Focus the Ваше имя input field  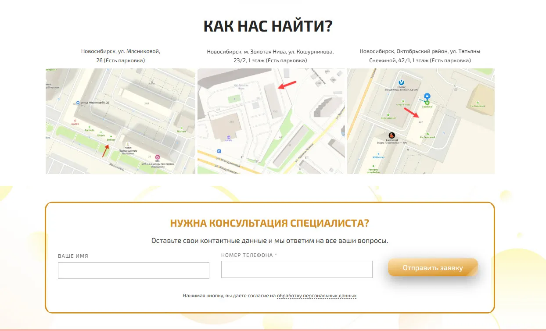tap(133, 270)
